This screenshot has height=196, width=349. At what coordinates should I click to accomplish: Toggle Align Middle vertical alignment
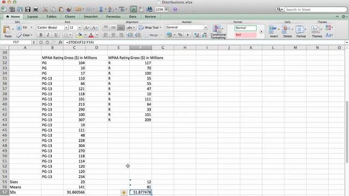[113, 27]
